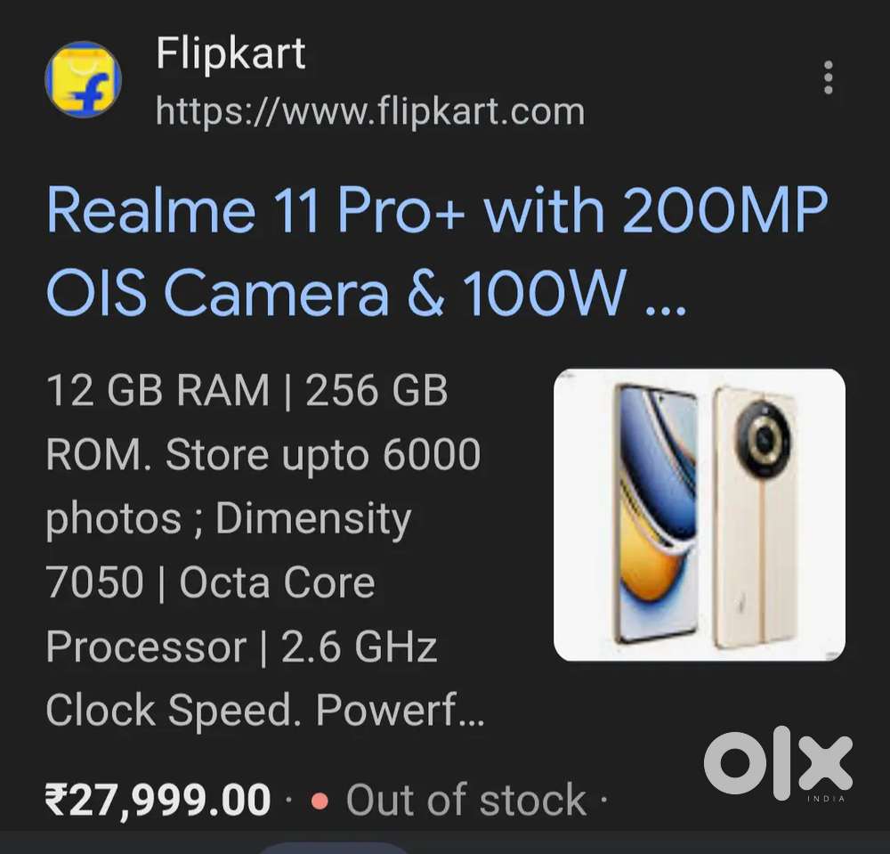
Task: Tap the truncated 'Clock Speed. Powerf…' line
Action: tap(265, 710)
